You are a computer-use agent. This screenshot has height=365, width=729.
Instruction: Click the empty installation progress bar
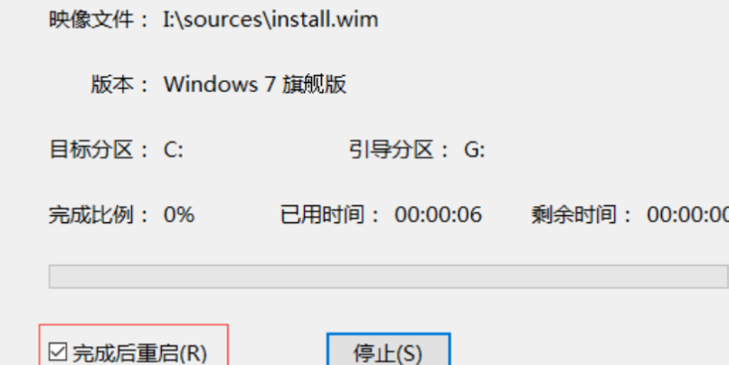click(388, 276)
